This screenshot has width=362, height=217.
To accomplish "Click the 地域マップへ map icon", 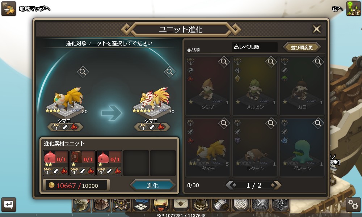I will coord(9,9).
